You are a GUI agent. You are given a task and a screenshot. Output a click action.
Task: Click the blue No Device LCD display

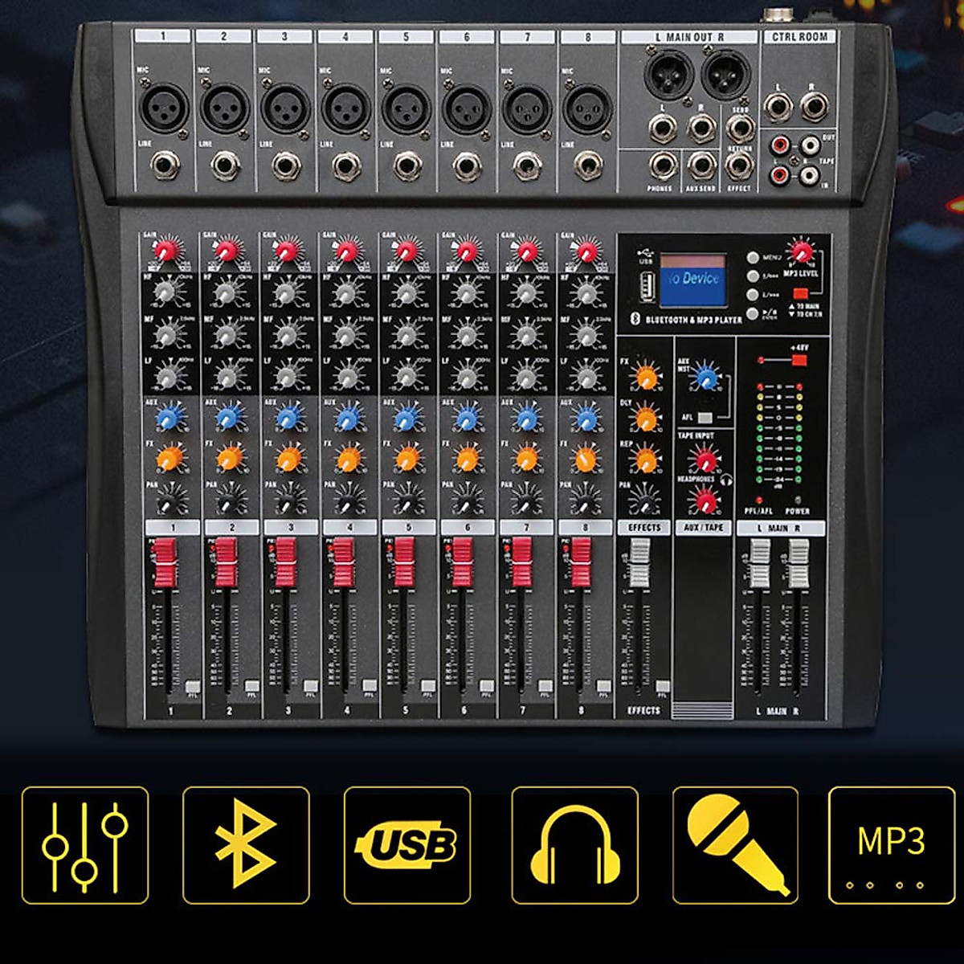coord(692,280)
